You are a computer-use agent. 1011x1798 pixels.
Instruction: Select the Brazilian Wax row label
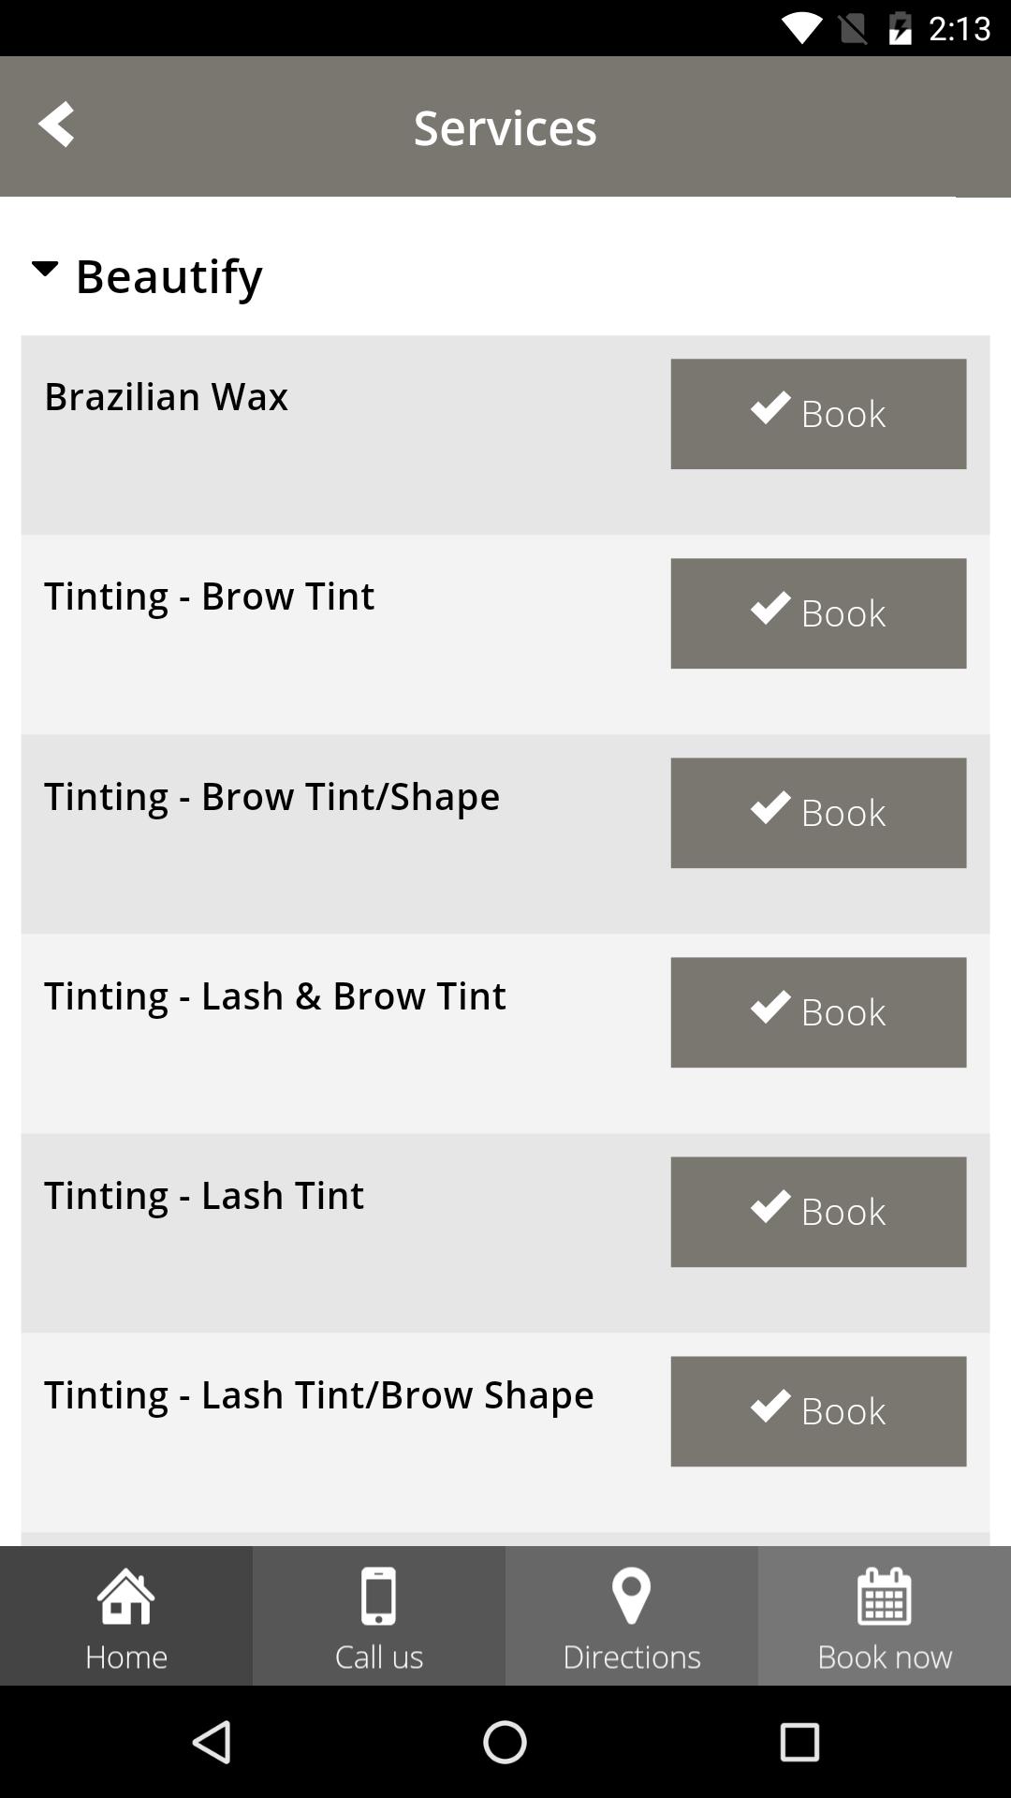[166, 396]
